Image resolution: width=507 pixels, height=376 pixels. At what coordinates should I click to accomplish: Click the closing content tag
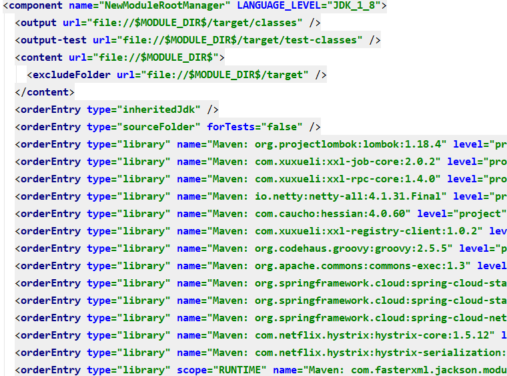point(45,92)
